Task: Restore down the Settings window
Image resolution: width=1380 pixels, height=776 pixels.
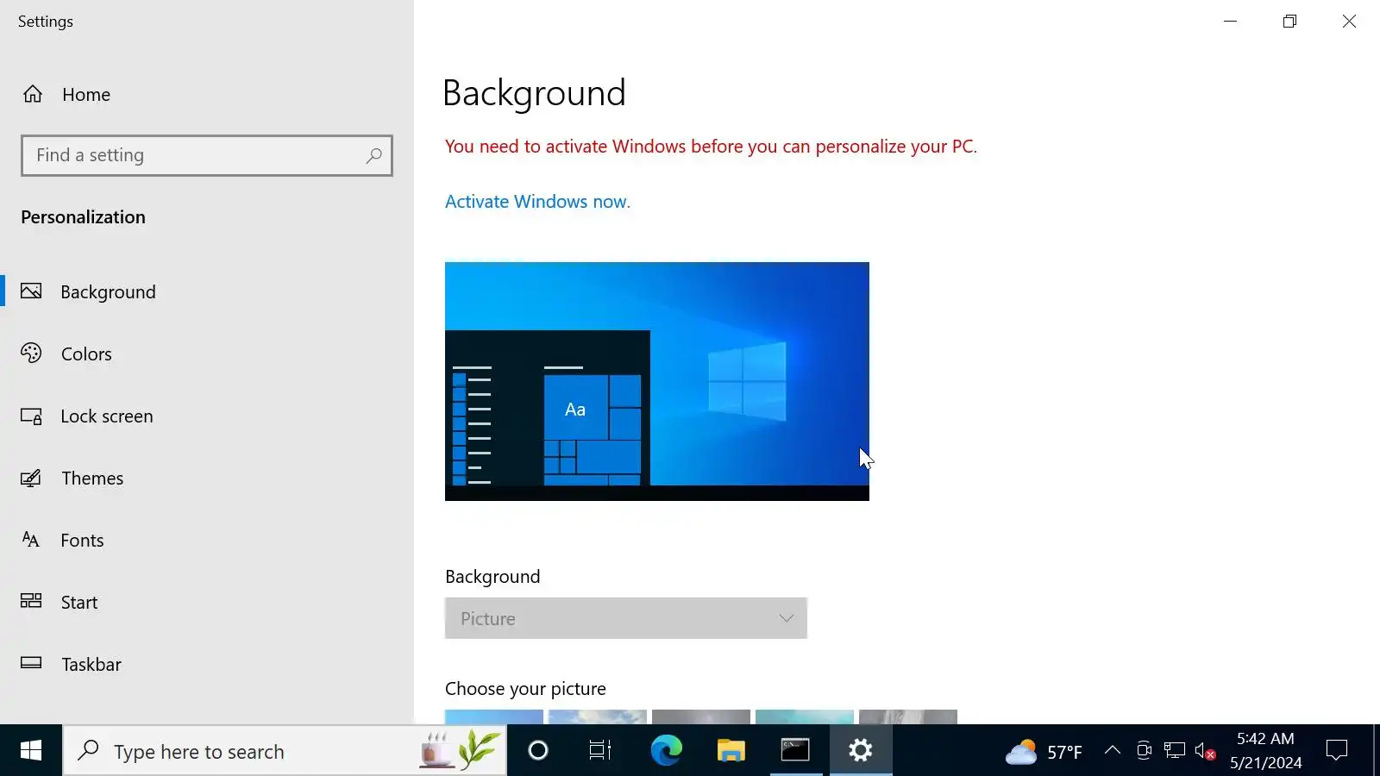Action: click(x=1289, y=22)
